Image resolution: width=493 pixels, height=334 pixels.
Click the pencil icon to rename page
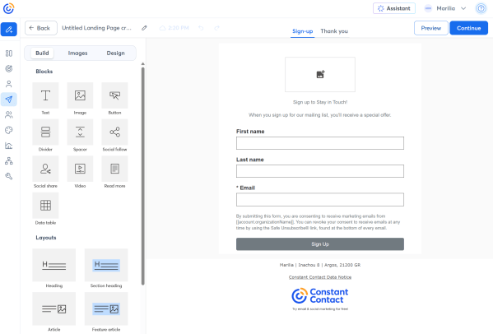coord(144,28)
